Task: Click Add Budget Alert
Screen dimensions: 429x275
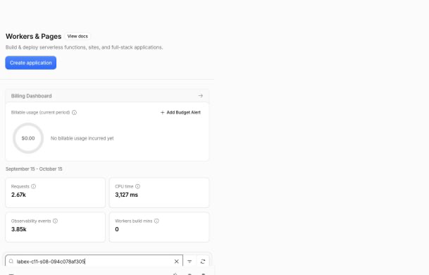Action: click(180, 112)
